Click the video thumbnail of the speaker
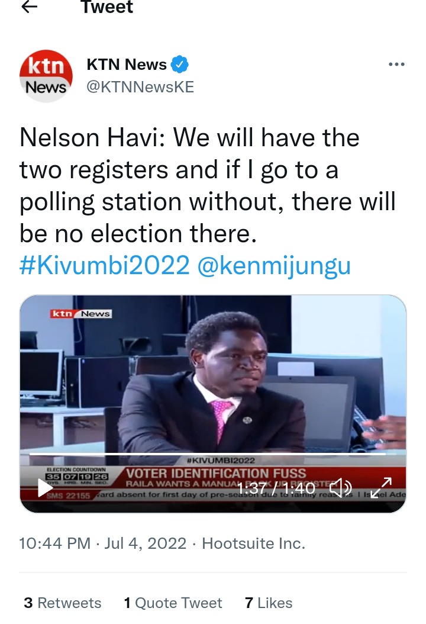The image size is (426, 624). [x=213, y=404]
